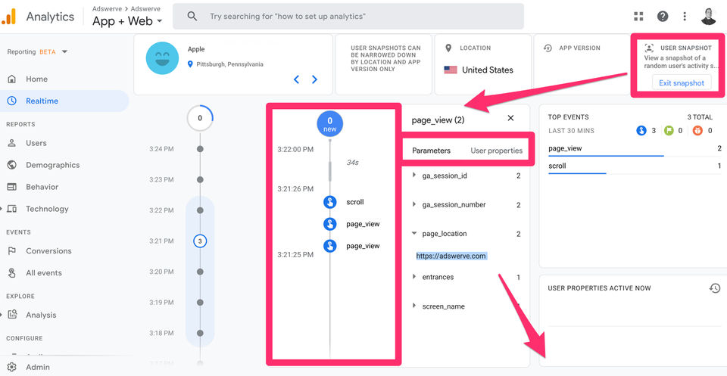
Task: Click the Demographics globe icon
Action: [11, 165]
